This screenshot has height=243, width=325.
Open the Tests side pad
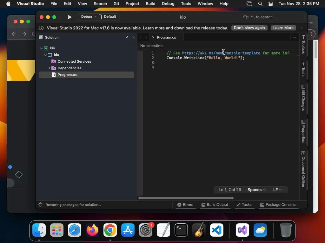coord(303,69)
